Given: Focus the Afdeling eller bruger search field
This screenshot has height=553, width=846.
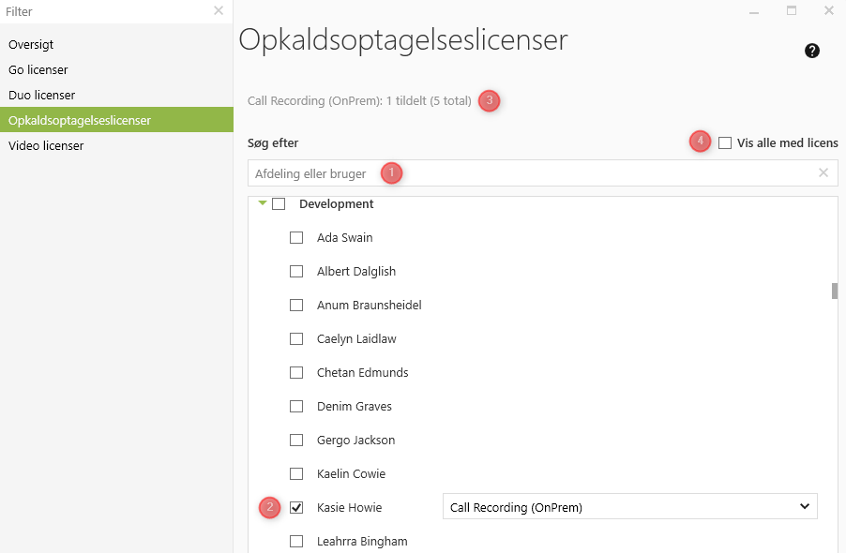Looking at the screenshot, I should pos(542,173).
